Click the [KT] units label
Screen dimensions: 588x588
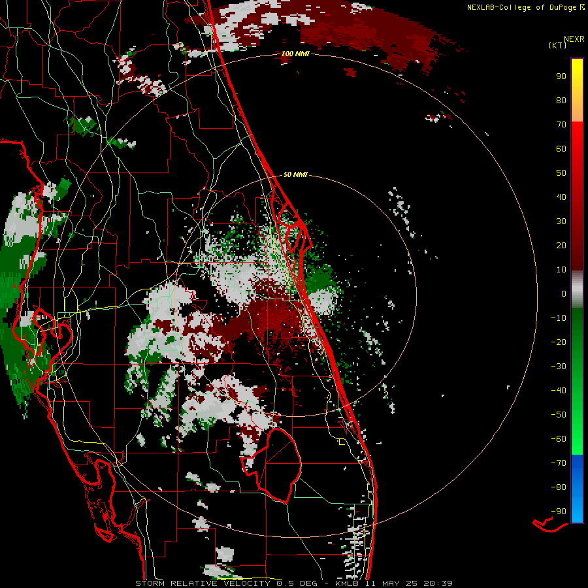[557, 45]
